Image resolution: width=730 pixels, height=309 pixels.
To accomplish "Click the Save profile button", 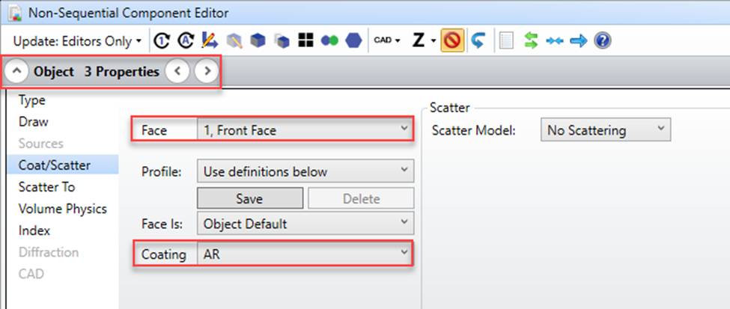I will click(x=249, y=198).
